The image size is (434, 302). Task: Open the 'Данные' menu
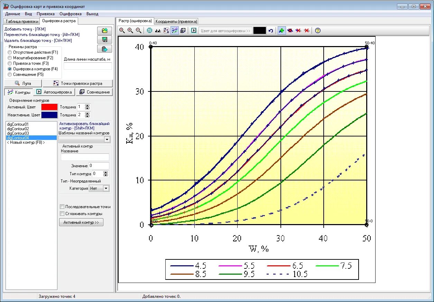(12, 14)
